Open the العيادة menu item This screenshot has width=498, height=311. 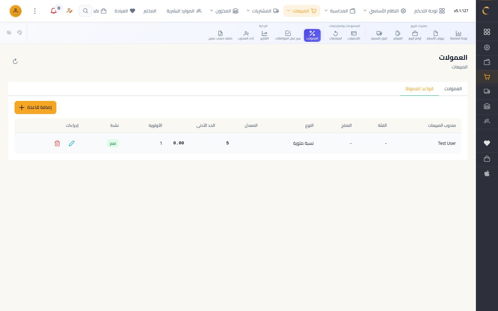125,11
